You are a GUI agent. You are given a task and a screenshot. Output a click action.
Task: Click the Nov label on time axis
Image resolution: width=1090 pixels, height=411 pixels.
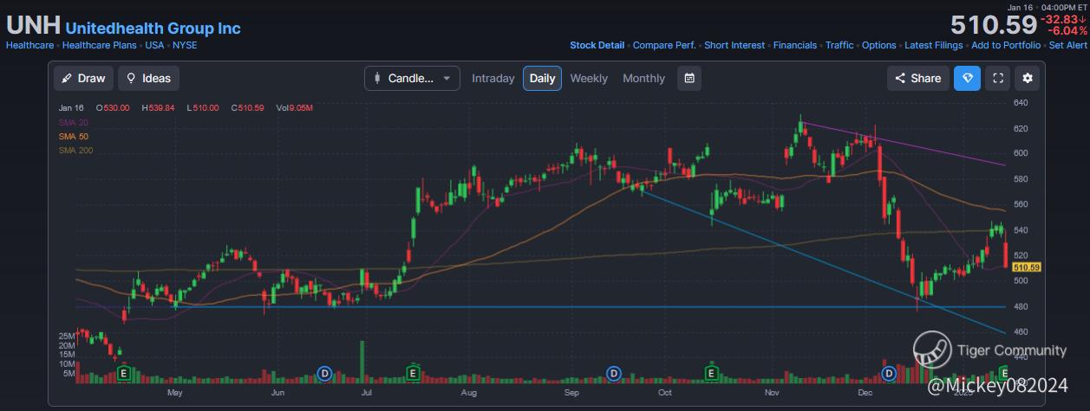(773, 392)
